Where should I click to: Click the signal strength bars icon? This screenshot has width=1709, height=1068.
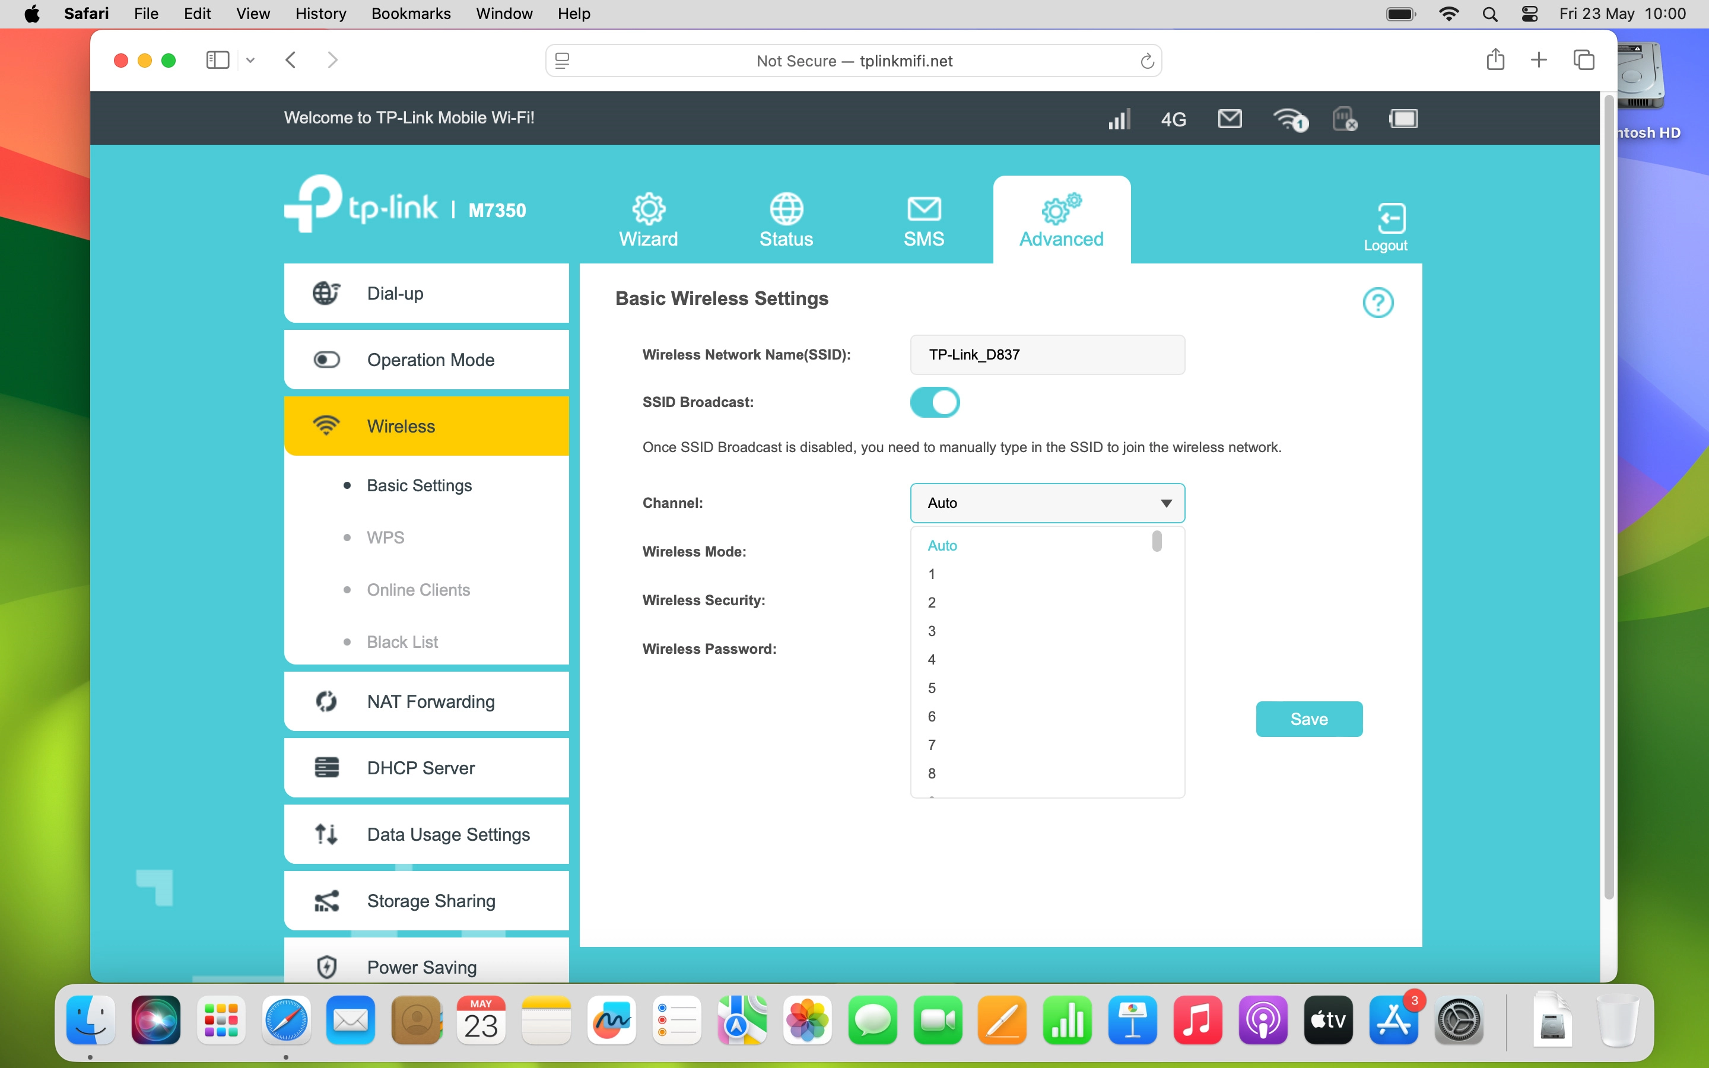pyautogui.click(x=1119, y=119)
